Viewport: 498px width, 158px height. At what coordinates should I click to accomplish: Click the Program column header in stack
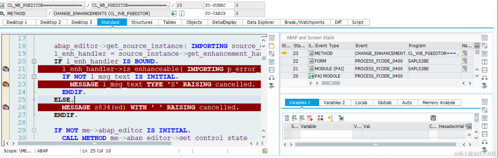click(434, 46)
